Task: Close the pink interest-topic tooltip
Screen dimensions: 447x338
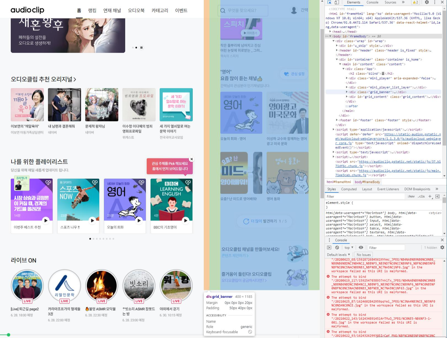Action: click(192, 159)
